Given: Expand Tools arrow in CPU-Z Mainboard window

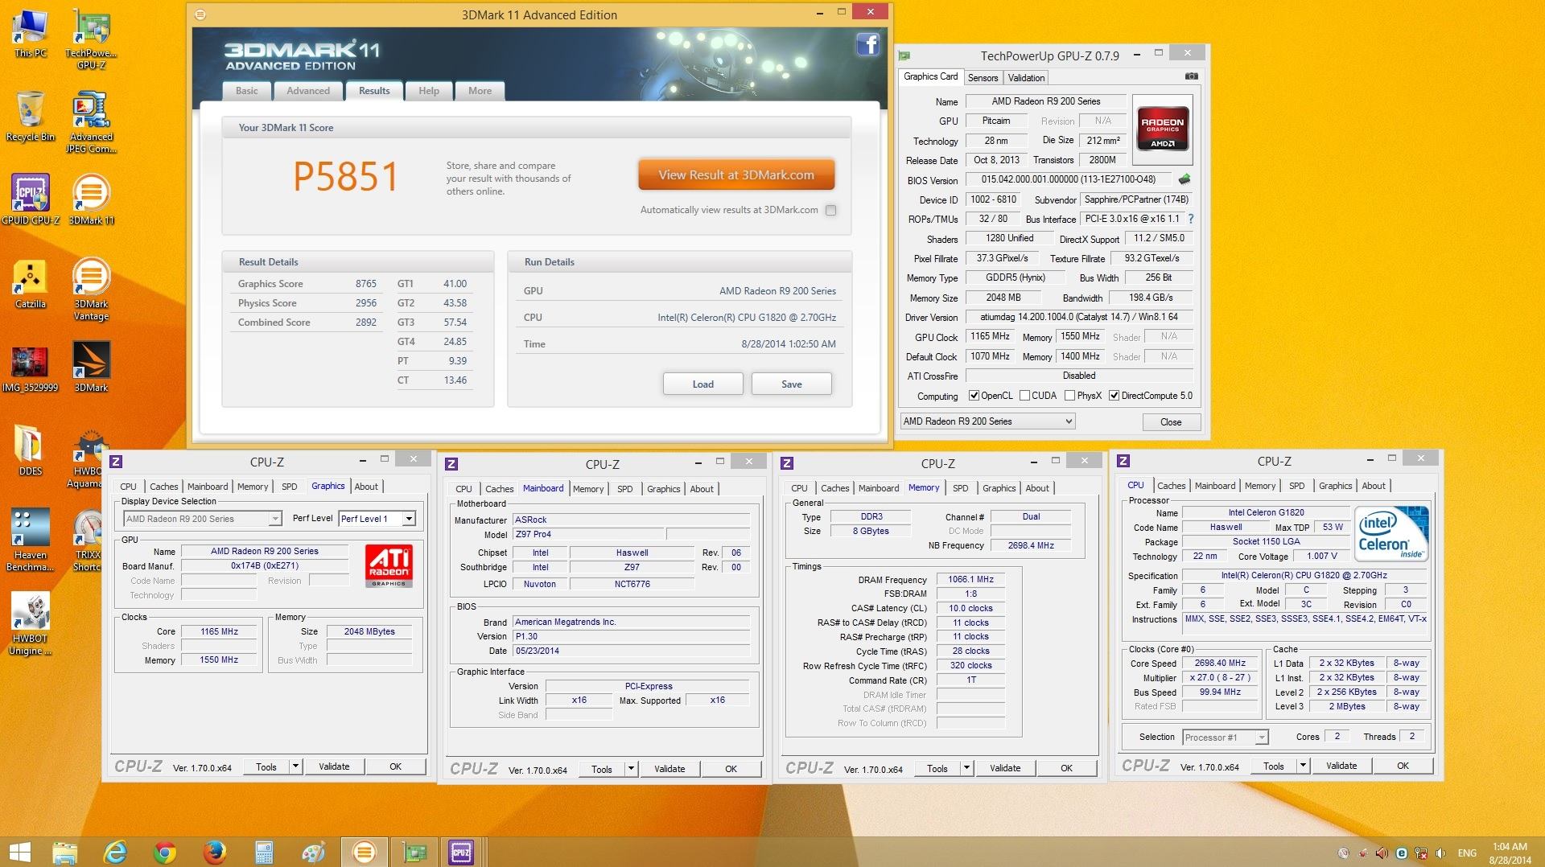Looking at the screenshot, I should [631, 769].
